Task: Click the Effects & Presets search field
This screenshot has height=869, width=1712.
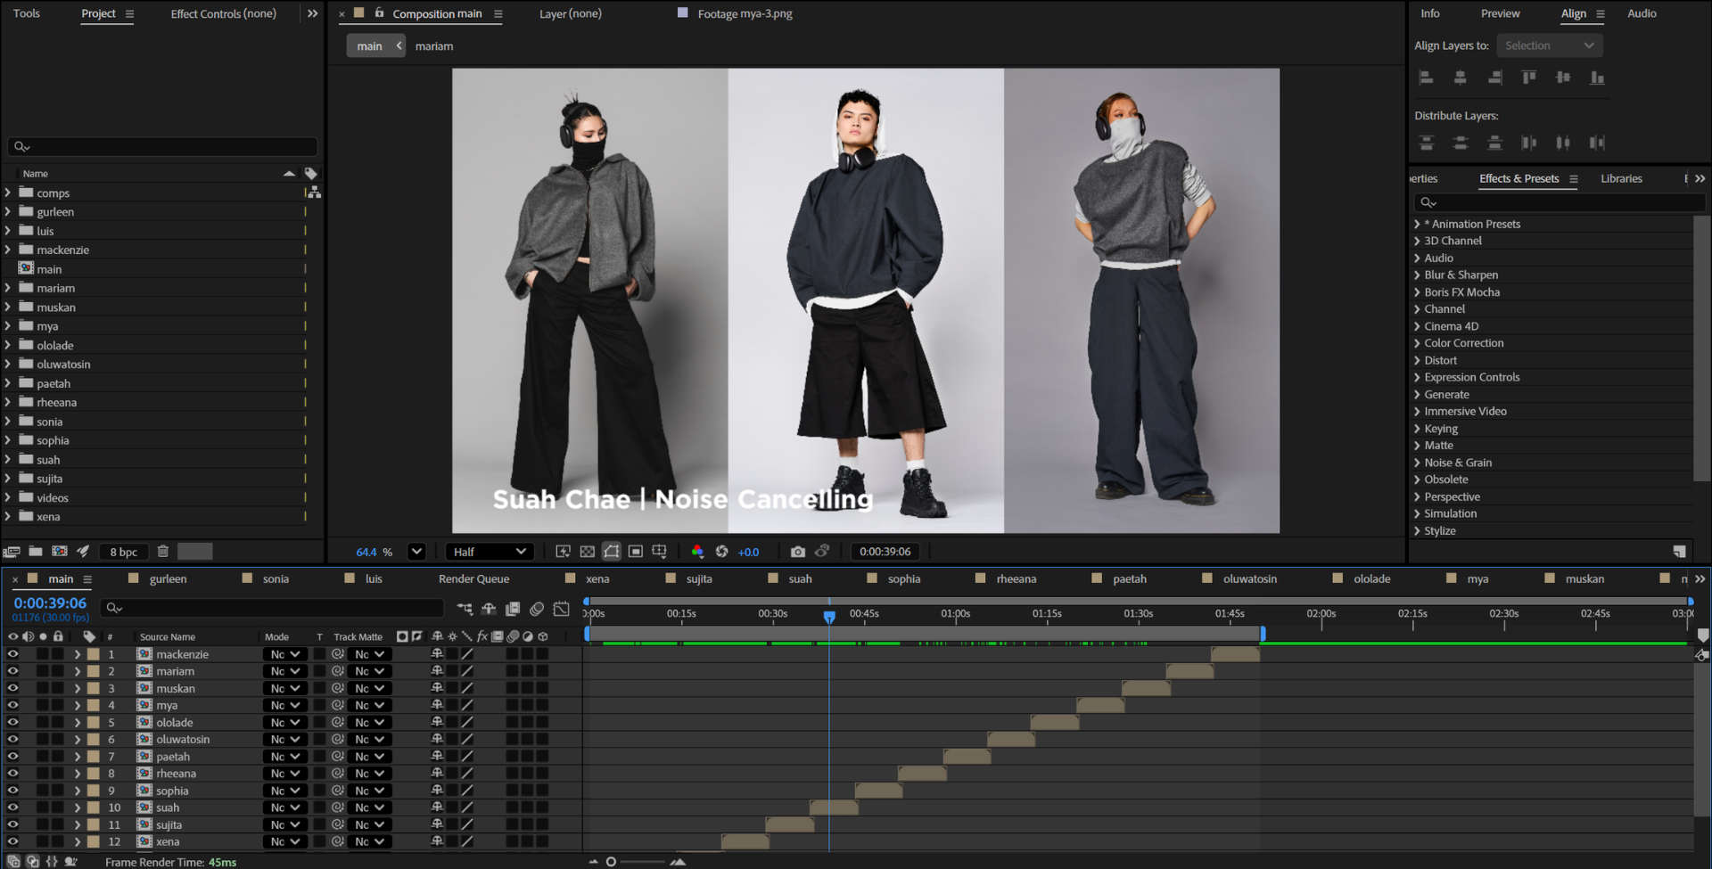Action: [1559, 202]
